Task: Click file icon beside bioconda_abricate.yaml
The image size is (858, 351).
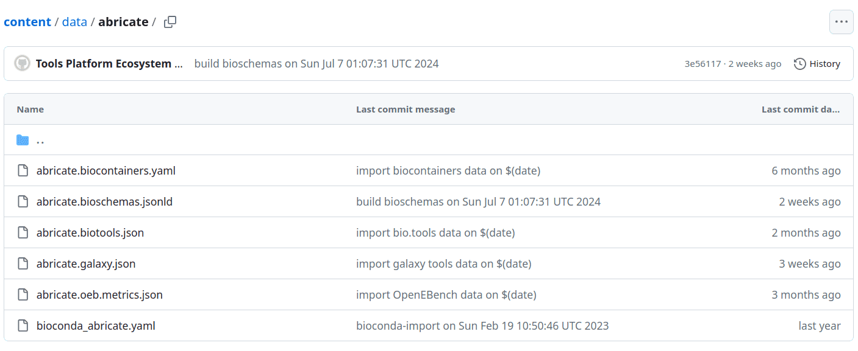Action: (x=23, y=326)
